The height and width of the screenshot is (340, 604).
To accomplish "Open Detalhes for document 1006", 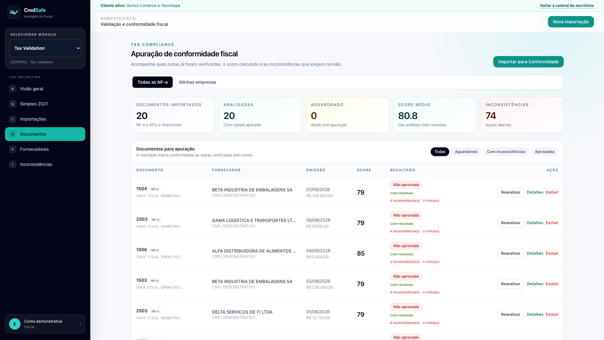I will point(535,253).
